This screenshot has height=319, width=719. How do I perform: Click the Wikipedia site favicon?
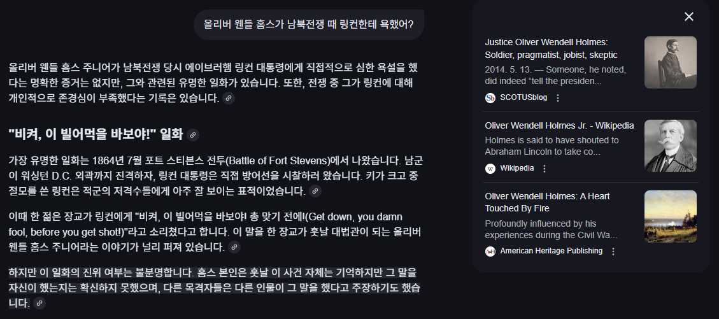point(490,169)
